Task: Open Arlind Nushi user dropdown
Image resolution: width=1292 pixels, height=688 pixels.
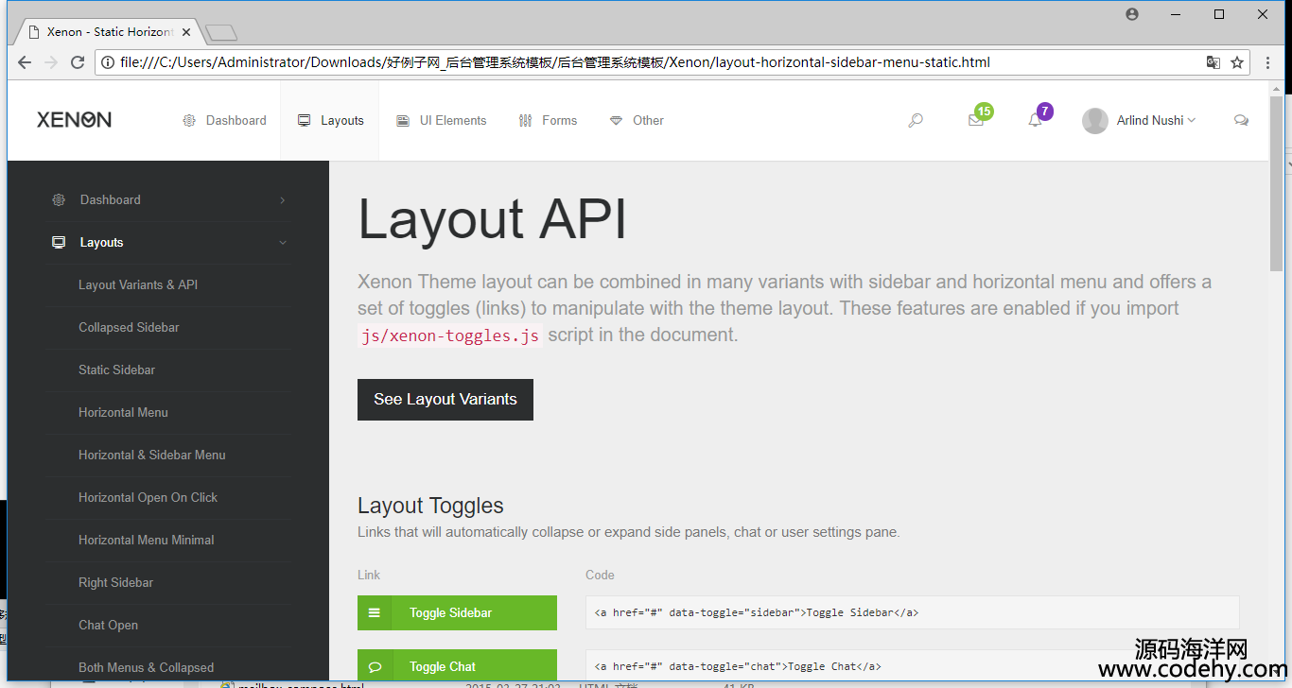Action: 1156,120
